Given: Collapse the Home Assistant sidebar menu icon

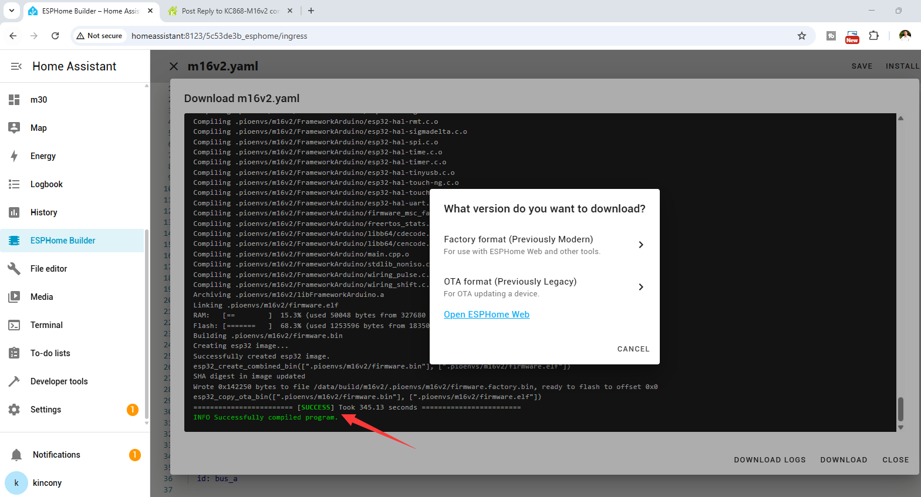Looking at the screenshot, I should point(16,66).
